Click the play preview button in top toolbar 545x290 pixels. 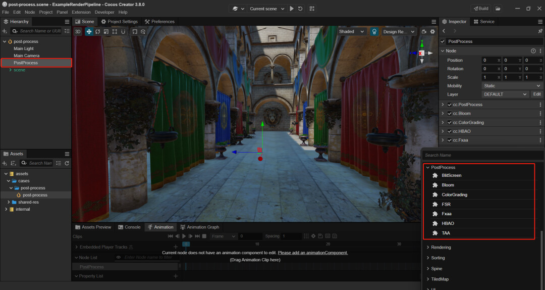[x=292, y=9]
